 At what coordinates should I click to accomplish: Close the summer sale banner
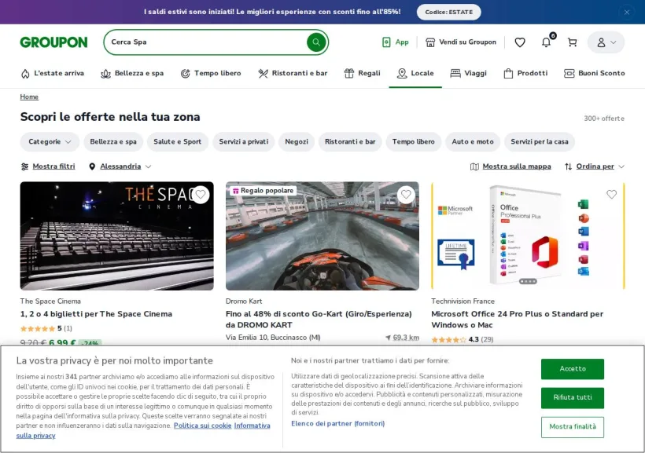[626, 13]
